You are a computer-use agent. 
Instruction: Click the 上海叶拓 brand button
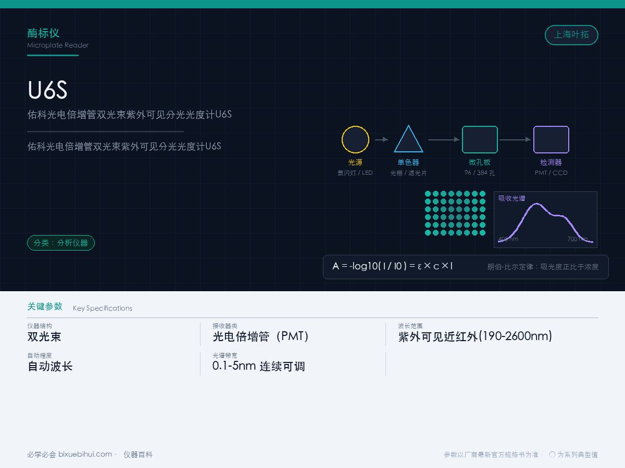571,35
